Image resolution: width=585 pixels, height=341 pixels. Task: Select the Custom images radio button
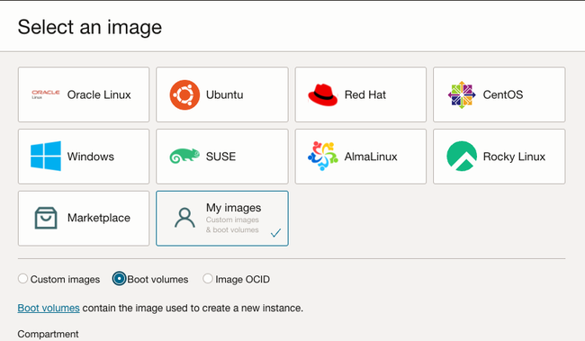(22, 279)
